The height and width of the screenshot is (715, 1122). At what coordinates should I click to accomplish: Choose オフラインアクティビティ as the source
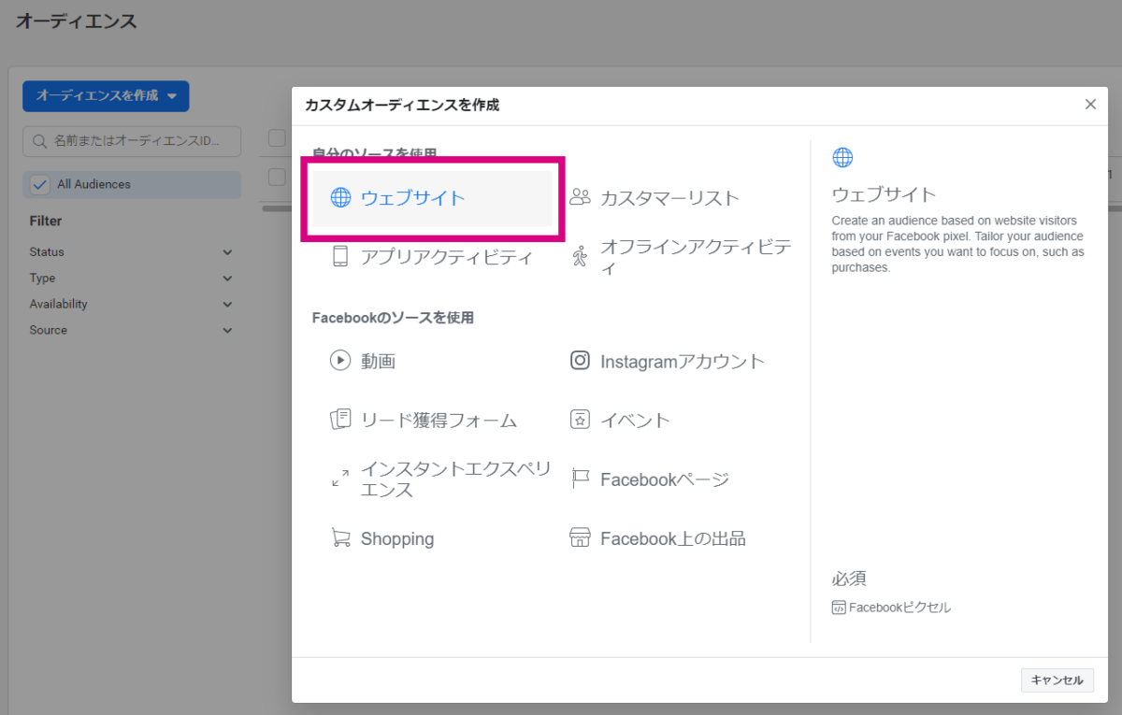(683, 256)
